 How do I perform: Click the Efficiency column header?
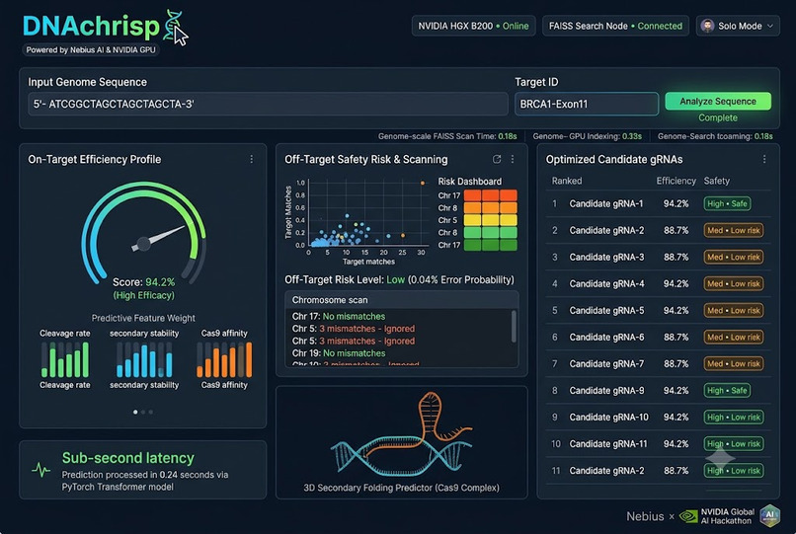[676, 181]
